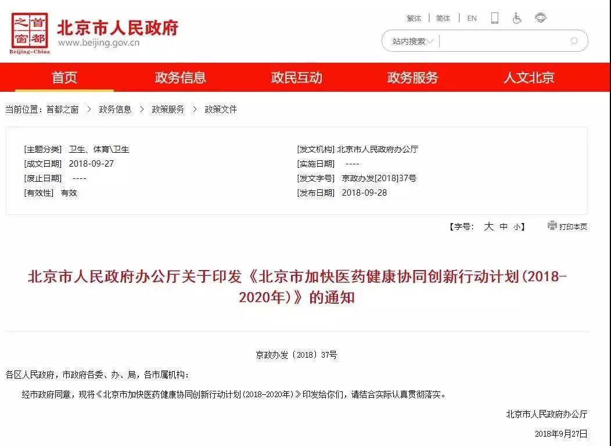Click the 发文字号 value 京政办发[2018]37号
The height and width of the screenshot is (446, 611).
pos(379,178)
